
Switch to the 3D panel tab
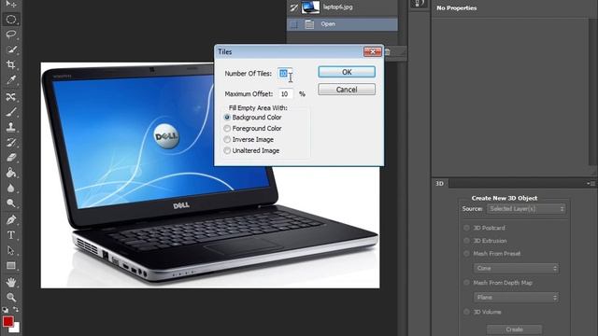[x=440, y=184]
